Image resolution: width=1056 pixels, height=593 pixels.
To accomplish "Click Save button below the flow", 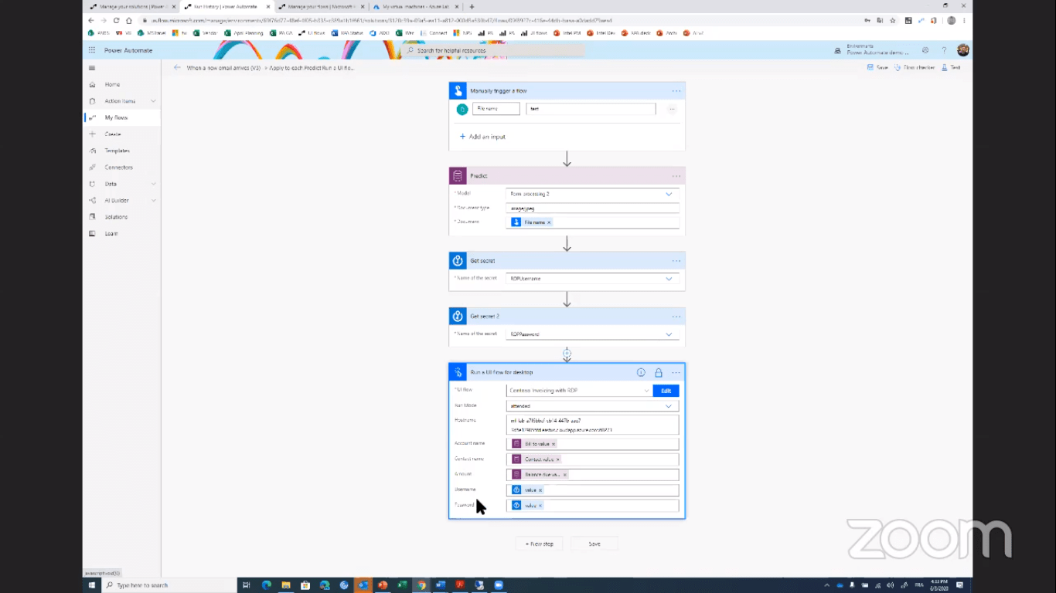I will (x=594, y=544).
